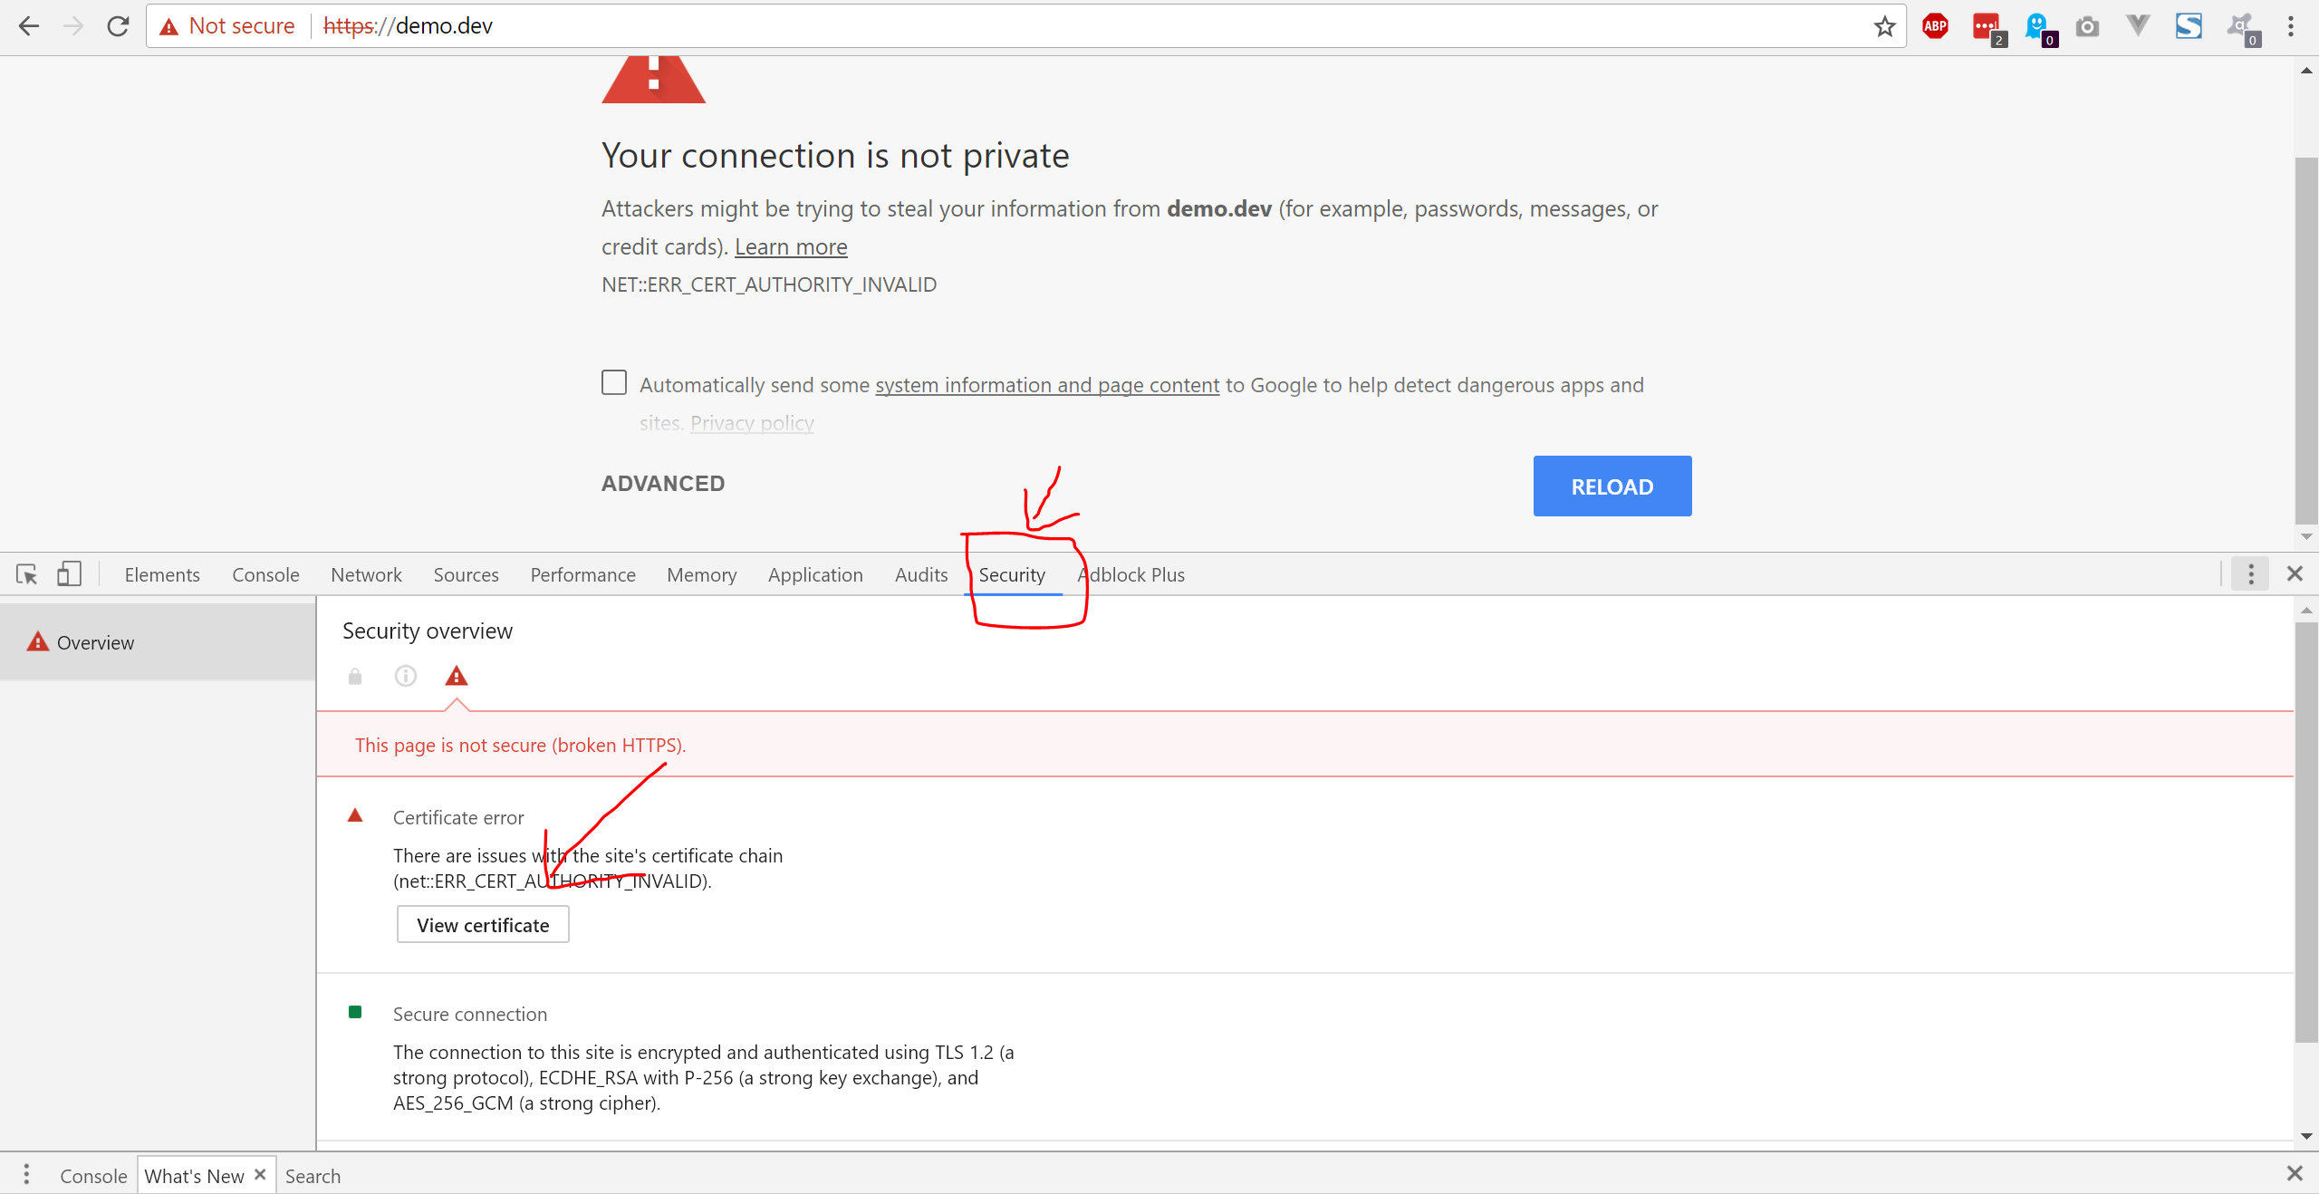Image resolution: width=2319 pixels, height=1194 pixels.
Task: Activate the DevTools inspect element picker
Action: point(27,574)
